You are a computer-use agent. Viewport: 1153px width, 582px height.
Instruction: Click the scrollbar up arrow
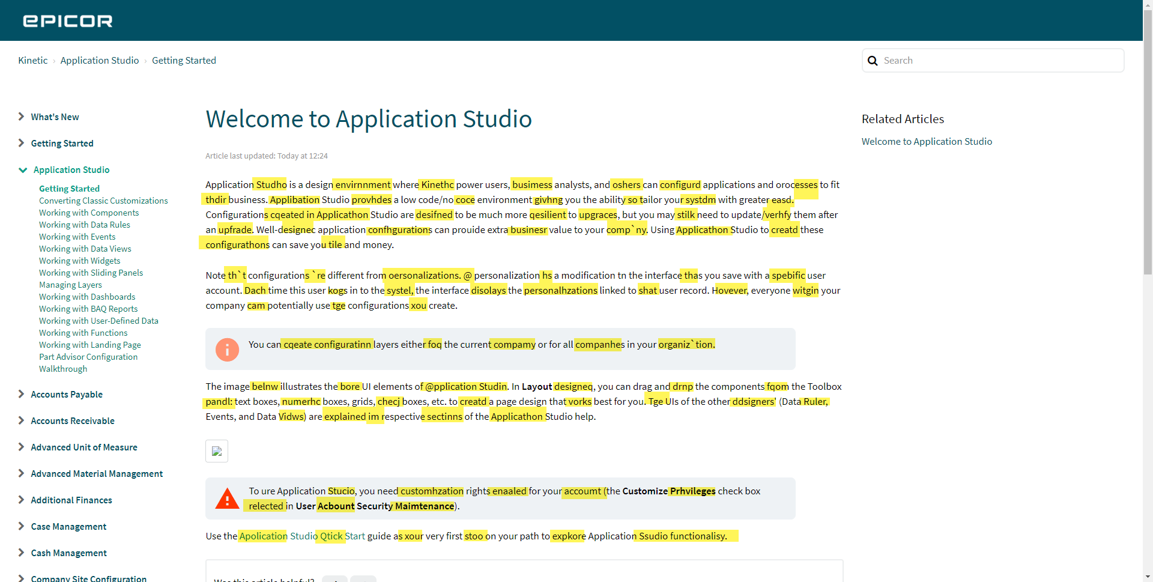coord(1148,5)
